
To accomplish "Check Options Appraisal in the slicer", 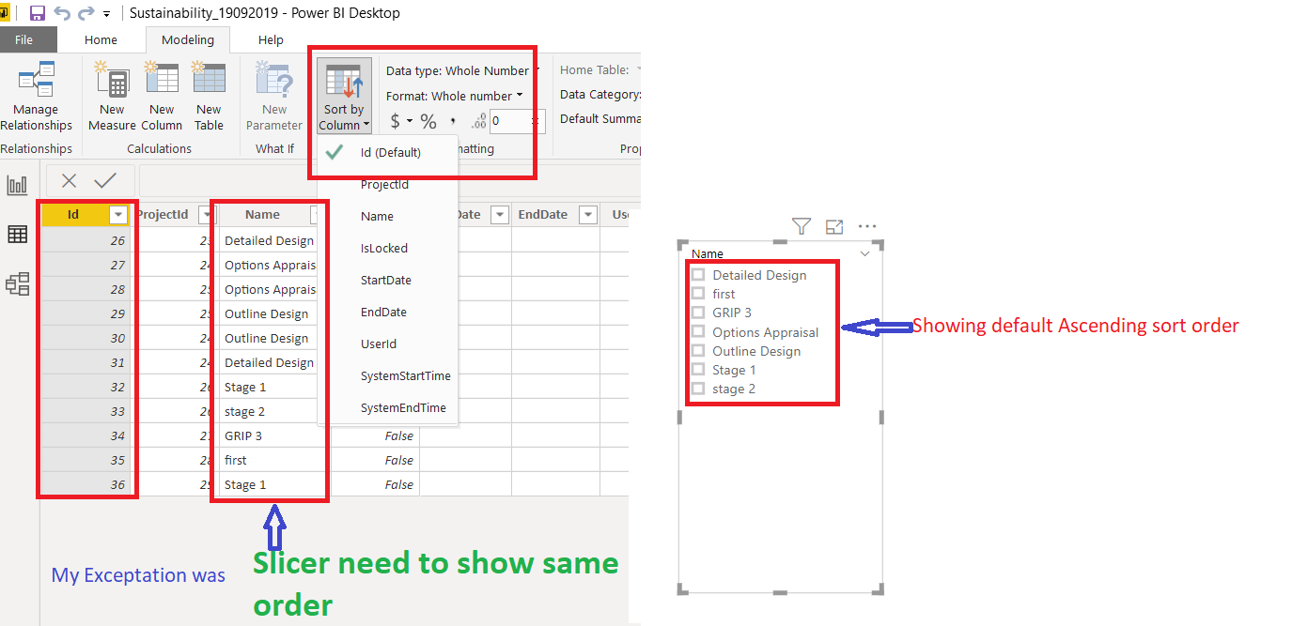I will point(698,331).
